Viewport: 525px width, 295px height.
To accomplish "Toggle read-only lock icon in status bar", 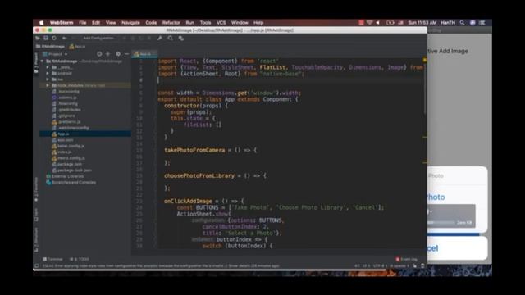I will pyautogui.click(x=415, y=265).
